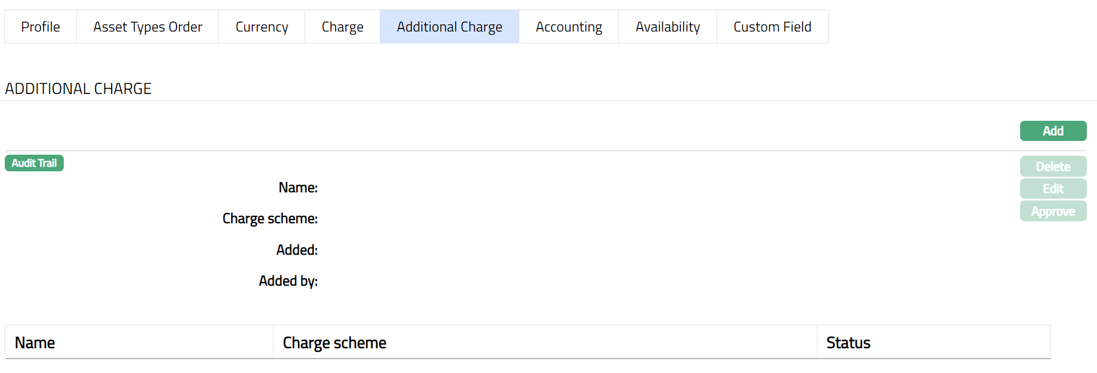
Task: Open the Accounting tab
Action: click(x=569, y=27)
